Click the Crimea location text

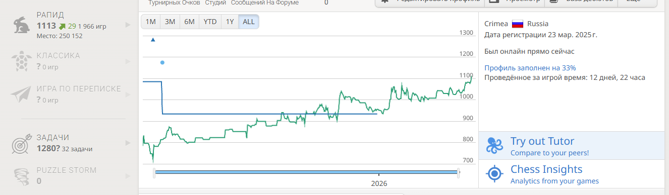(496, 24)
